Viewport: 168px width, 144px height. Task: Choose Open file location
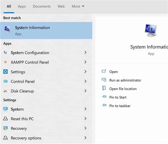pos(123,89)
